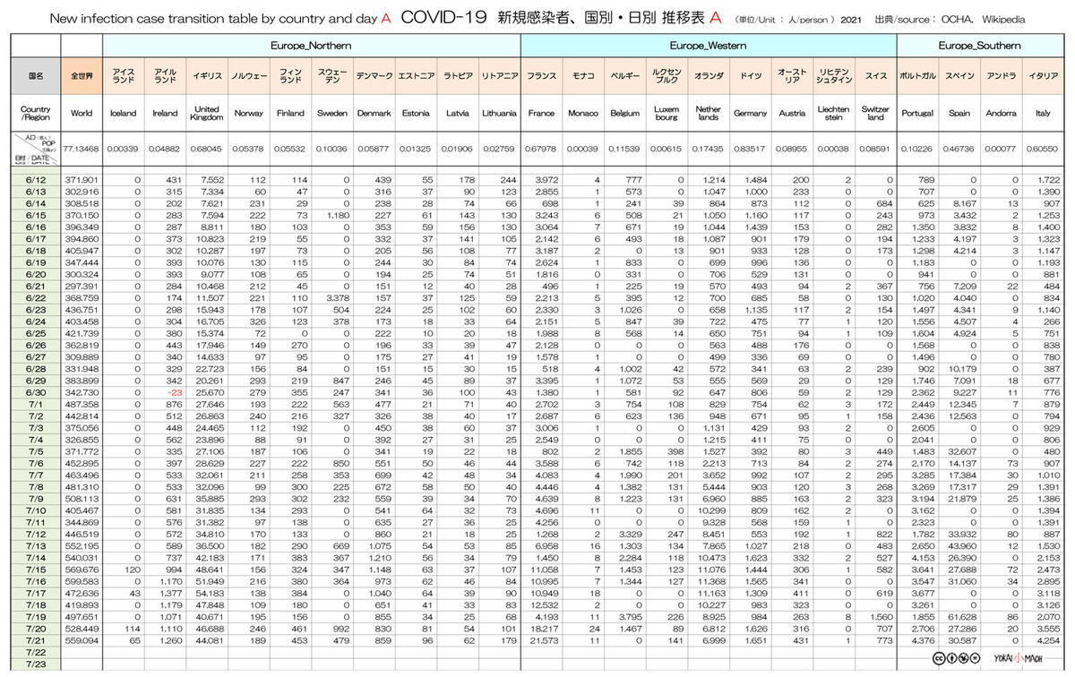Click the Germany population value 0.83517

pos(751,150)
